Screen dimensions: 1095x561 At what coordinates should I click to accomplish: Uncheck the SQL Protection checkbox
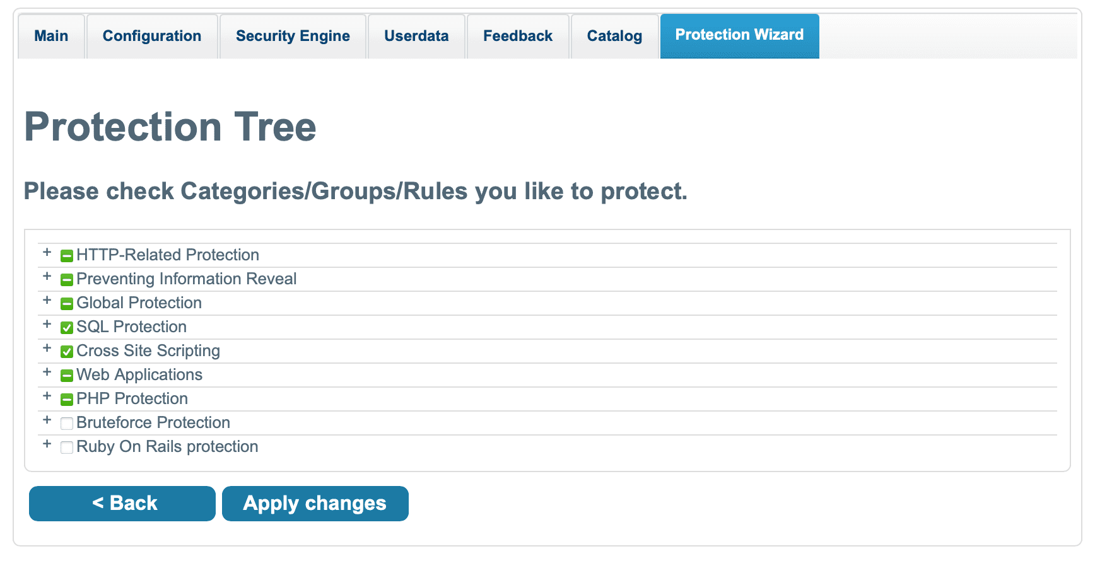point(66,328)
